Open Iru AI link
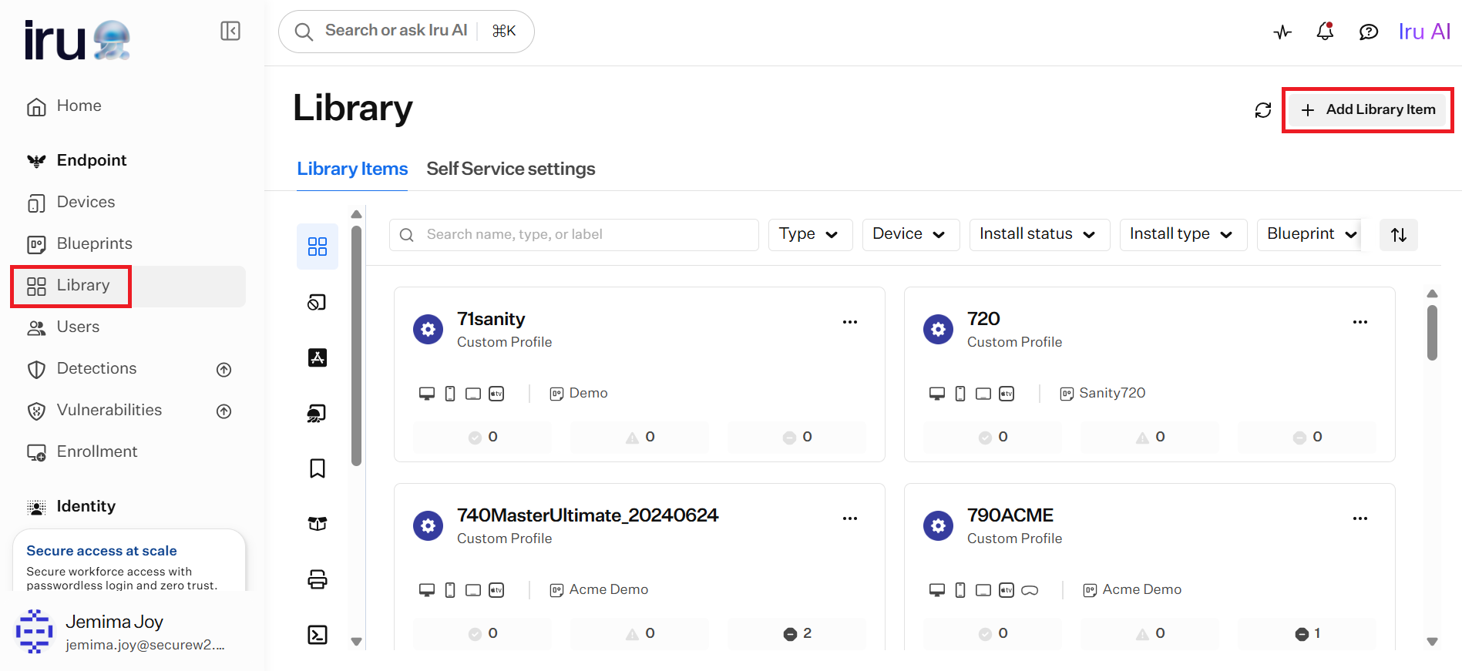The image size is (1462, 671). click(1424, 32)
